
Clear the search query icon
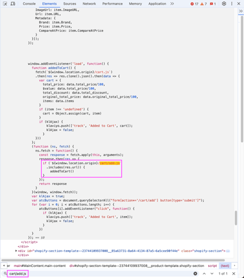(195, 273)
